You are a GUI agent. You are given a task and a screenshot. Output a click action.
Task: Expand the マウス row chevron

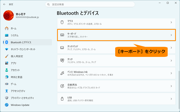[x=171, y=22]
